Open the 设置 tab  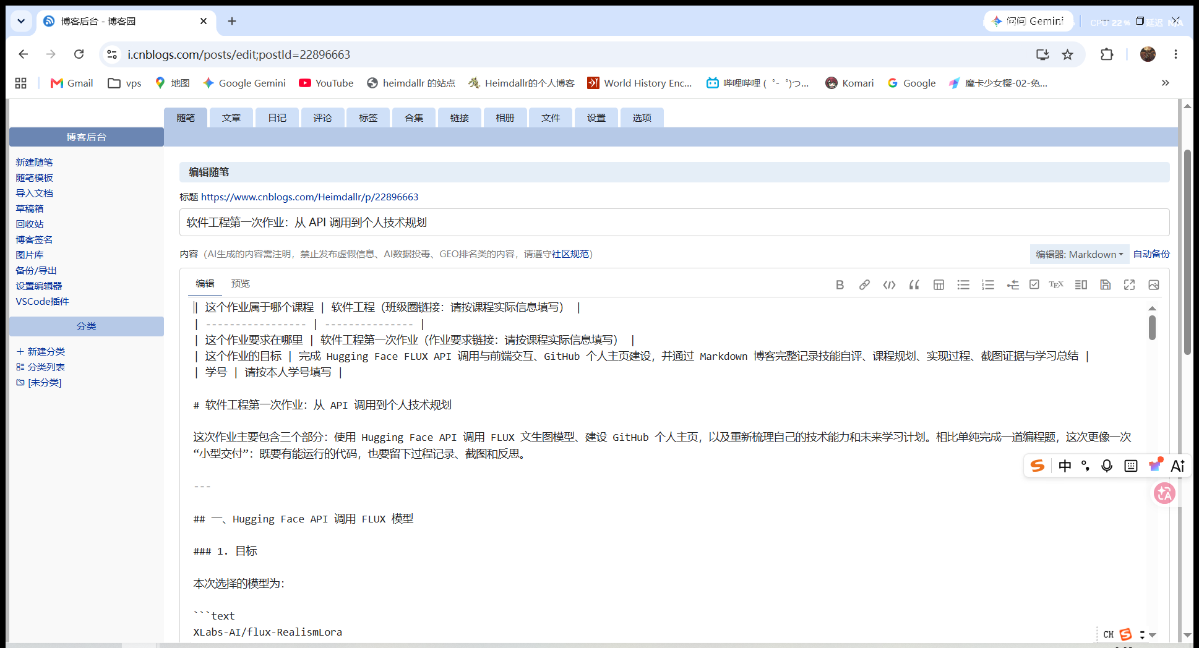click(596, 117)
